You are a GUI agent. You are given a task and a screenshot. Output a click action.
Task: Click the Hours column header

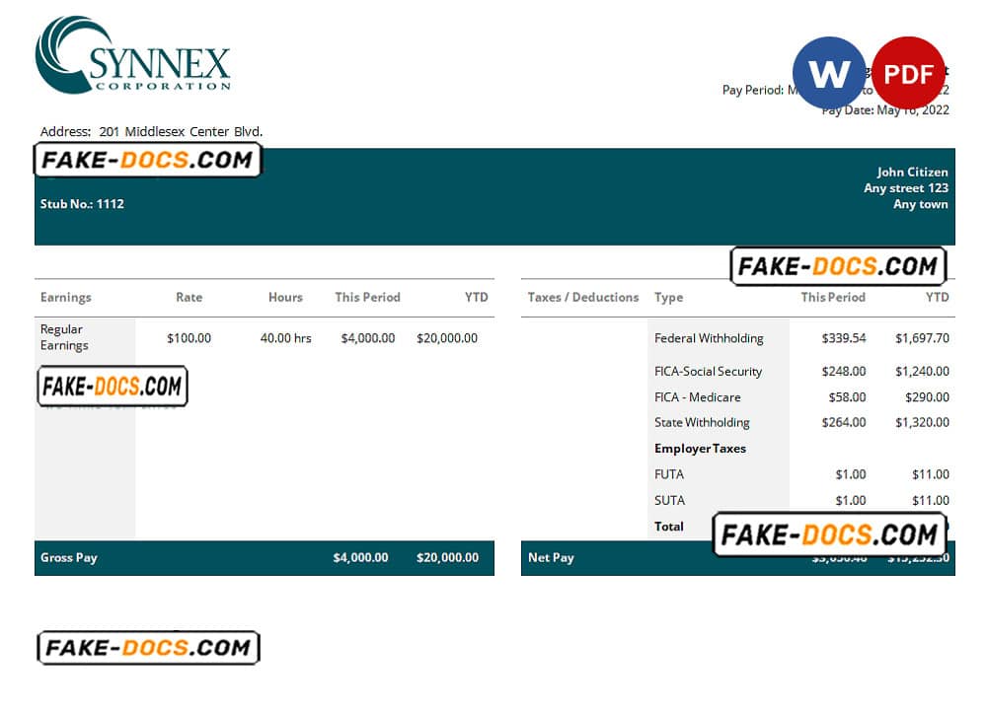pos(285,297)
